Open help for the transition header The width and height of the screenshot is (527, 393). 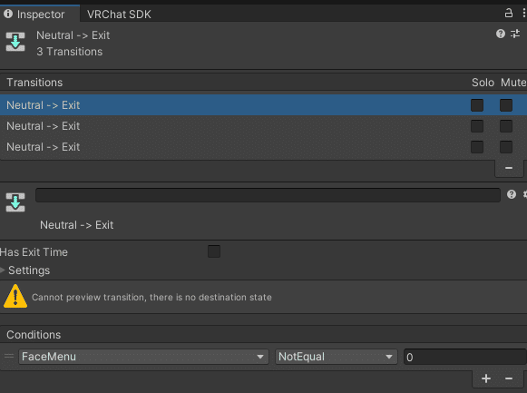tap(501, 34)
